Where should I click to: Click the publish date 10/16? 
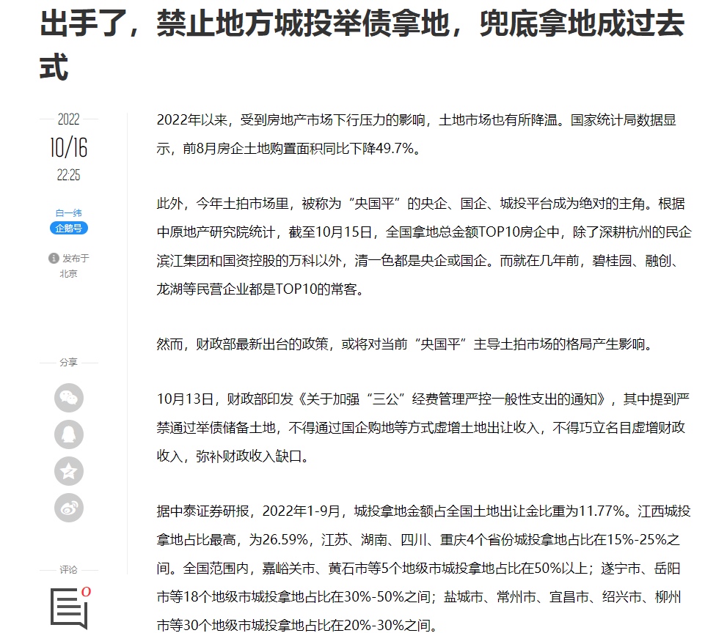pyautogui.click(x=69, y=148)
